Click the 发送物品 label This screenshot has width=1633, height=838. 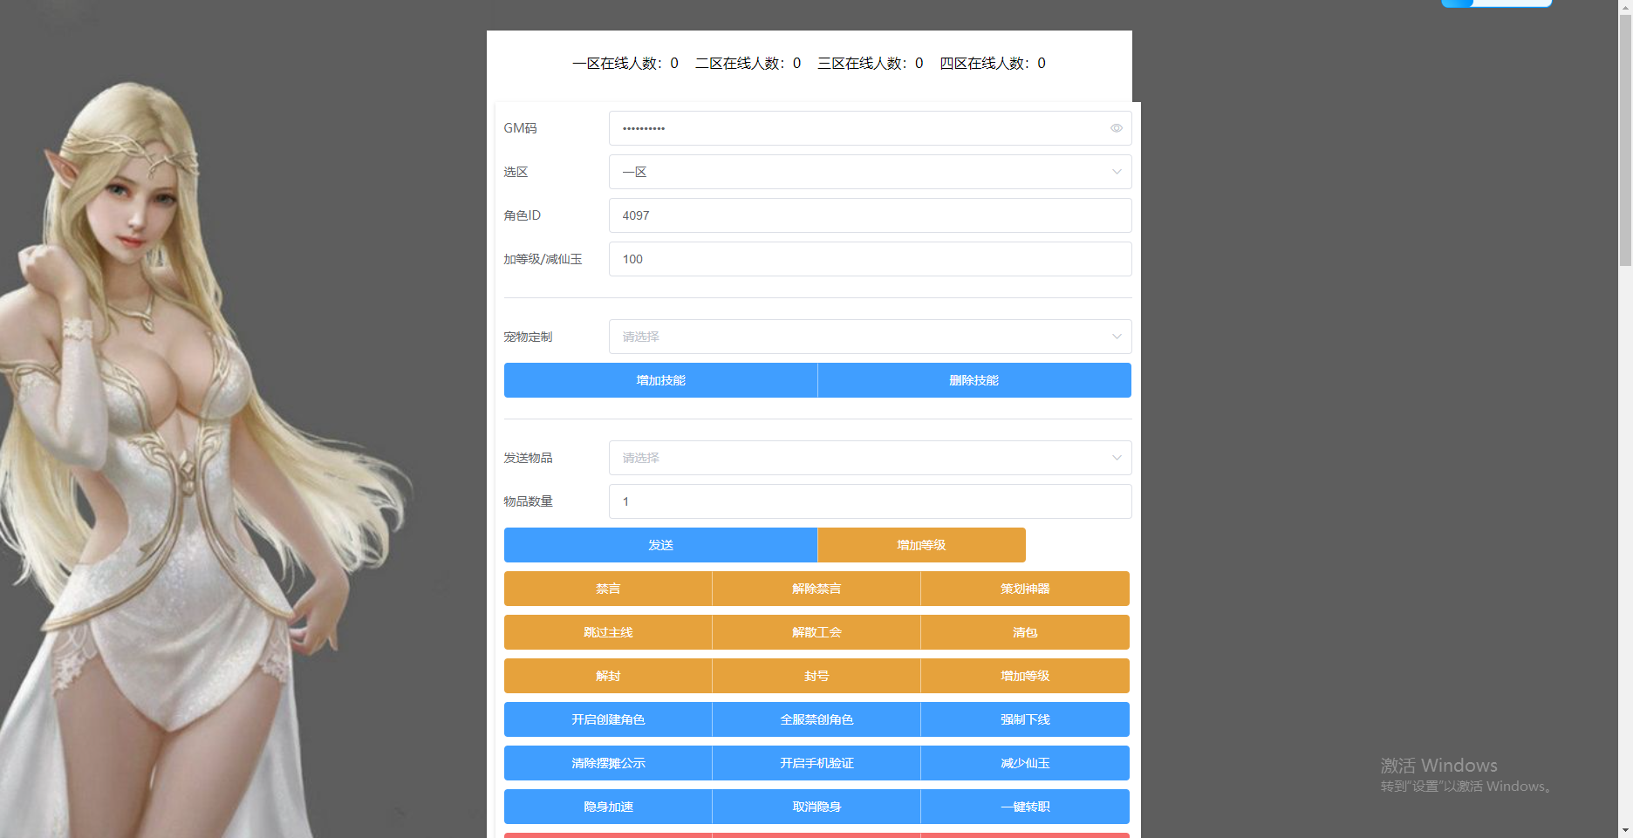point(528,458)
